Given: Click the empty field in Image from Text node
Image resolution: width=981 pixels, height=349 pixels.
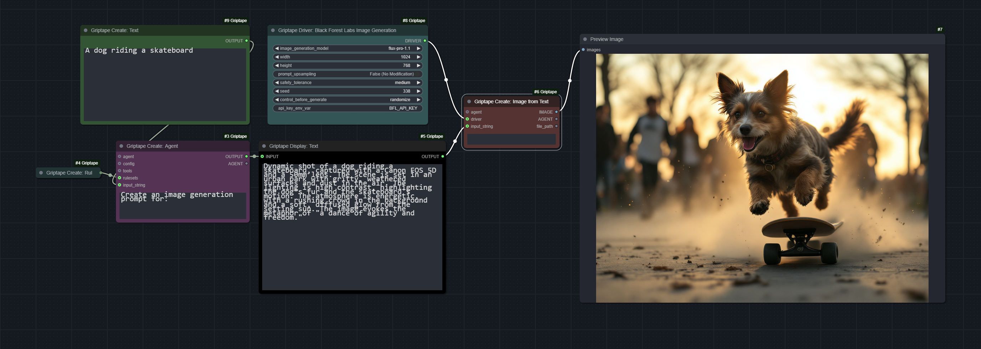Looking at the screenshot, I should pos(512,139).
